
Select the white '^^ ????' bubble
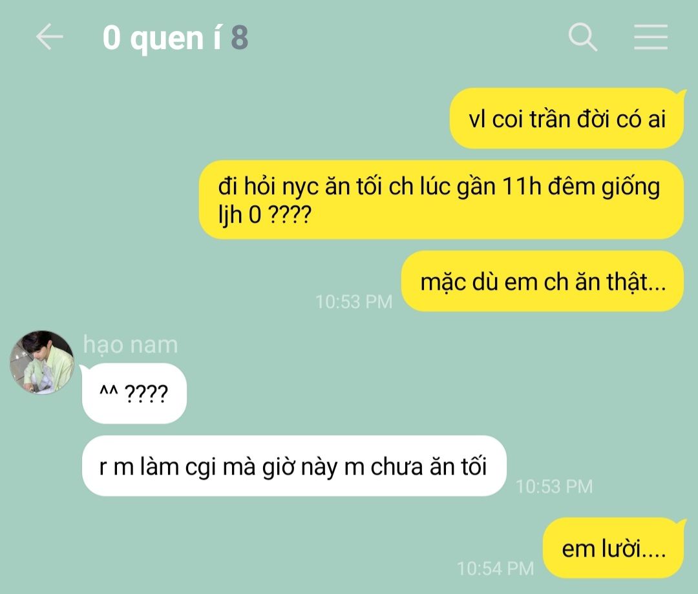134,393
